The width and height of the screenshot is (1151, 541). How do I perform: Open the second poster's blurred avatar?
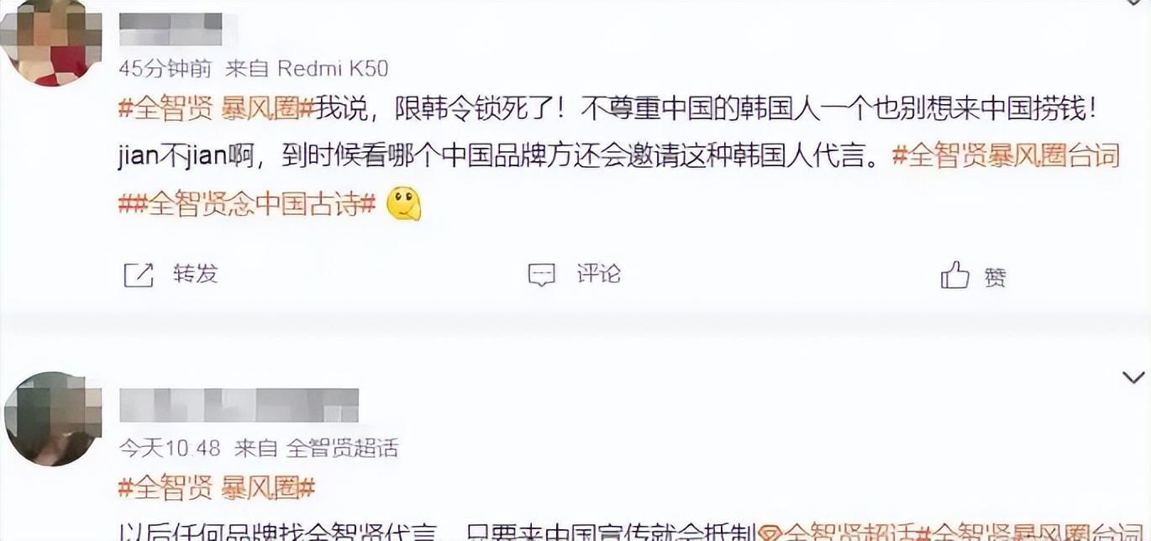pos(52,418)
